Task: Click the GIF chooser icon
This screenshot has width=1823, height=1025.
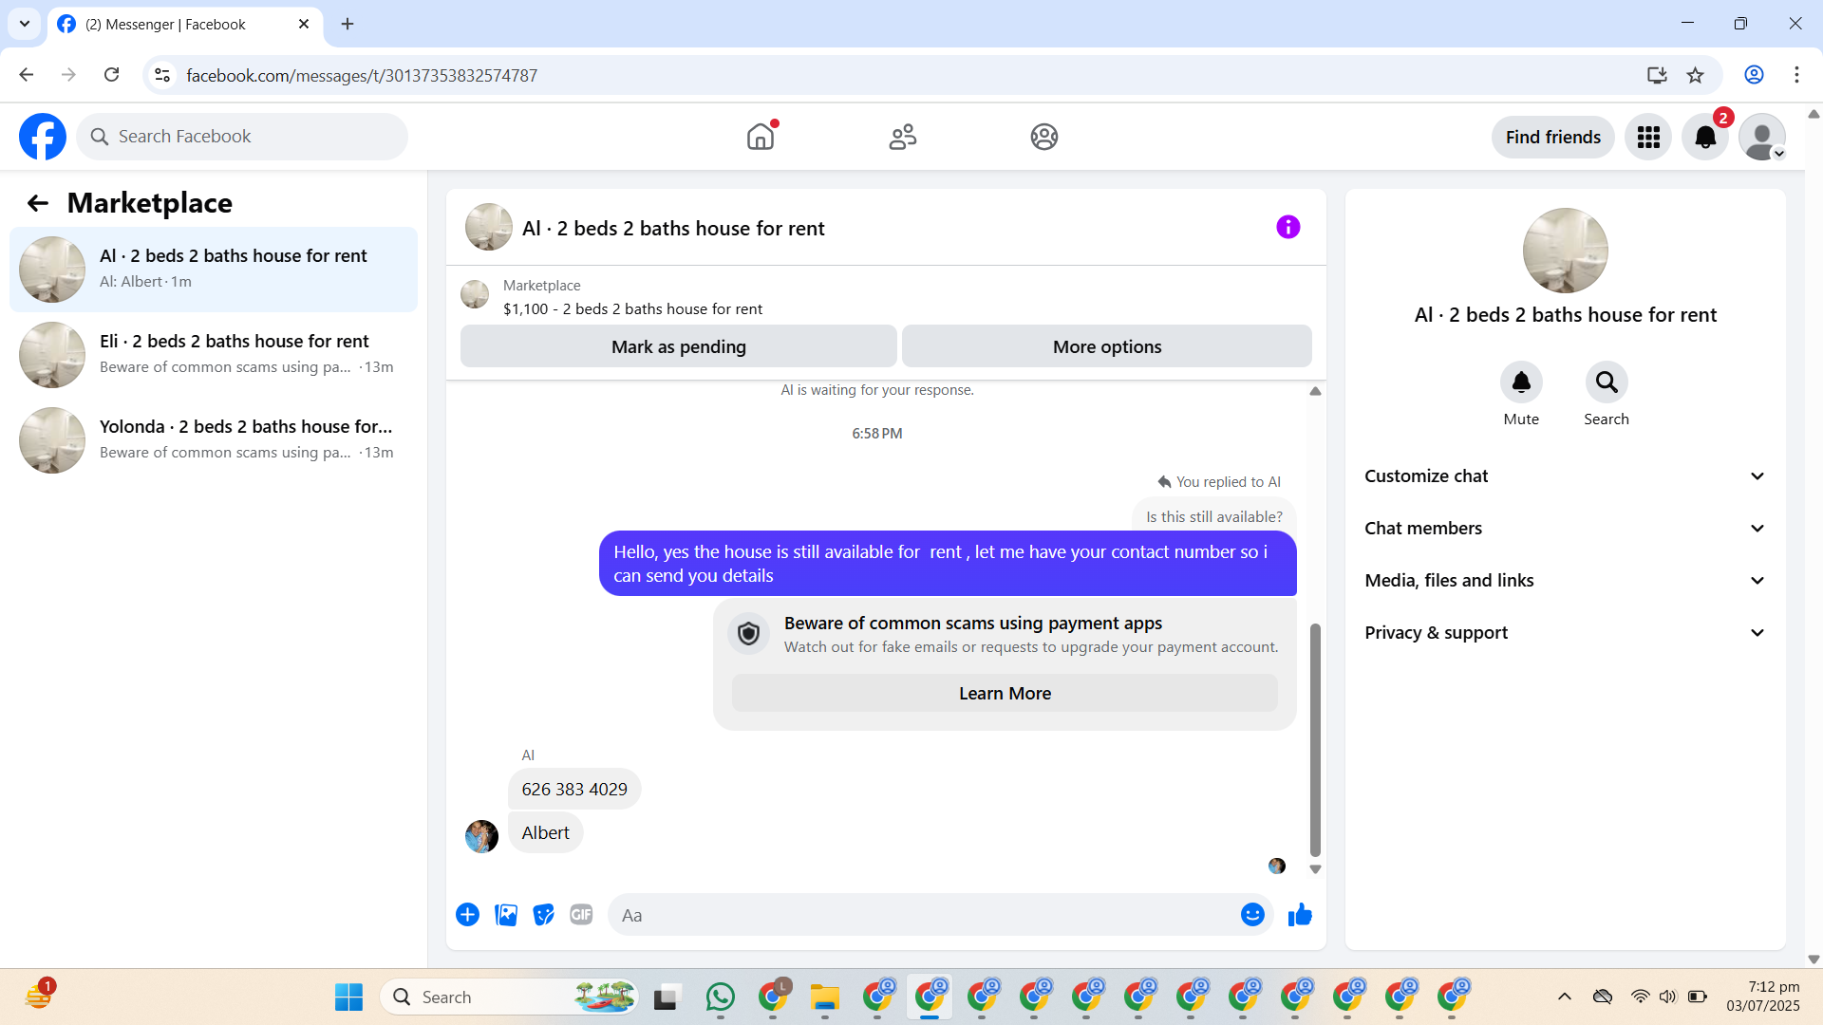Action: coord(581,915)
